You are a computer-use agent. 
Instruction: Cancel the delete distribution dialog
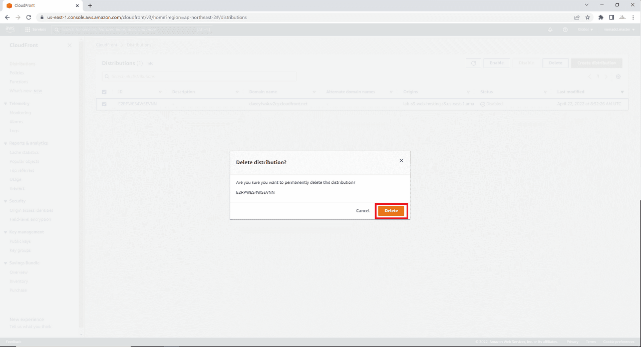[x=363, y=211]
